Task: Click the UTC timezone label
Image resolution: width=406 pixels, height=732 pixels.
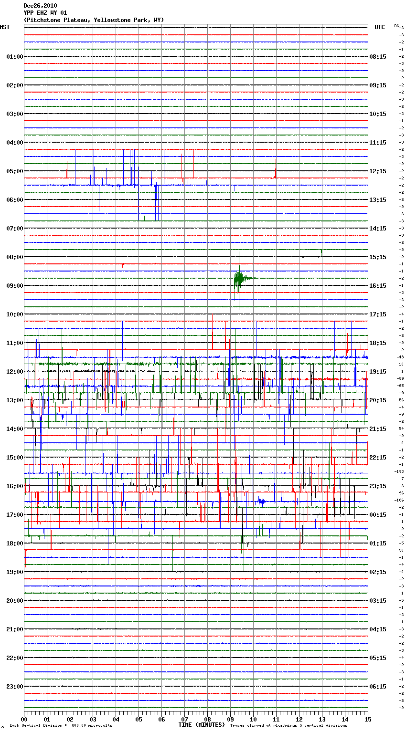Action: click(379, 27)
